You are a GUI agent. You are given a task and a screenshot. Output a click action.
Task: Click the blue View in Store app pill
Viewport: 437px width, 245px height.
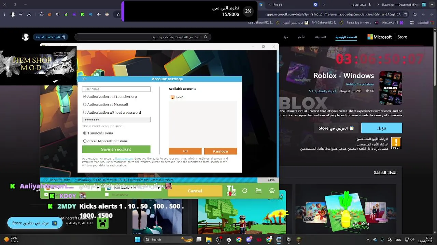[35, 223]
